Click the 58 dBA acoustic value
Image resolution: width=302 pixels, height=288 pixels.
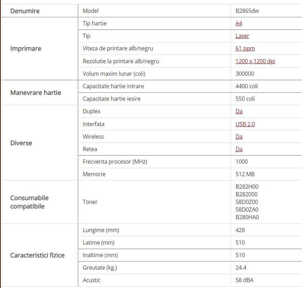pos(244,280)
